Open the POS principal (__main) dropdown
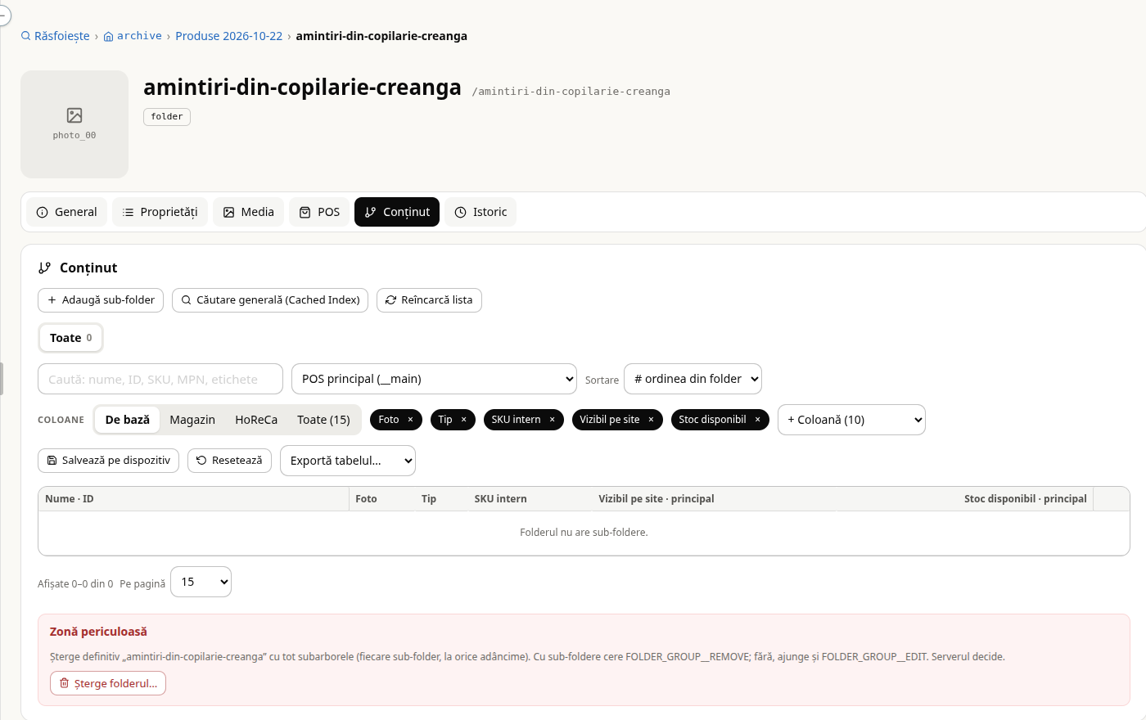Viewport: 1146px width, 720px height. (x=434, y=379)
